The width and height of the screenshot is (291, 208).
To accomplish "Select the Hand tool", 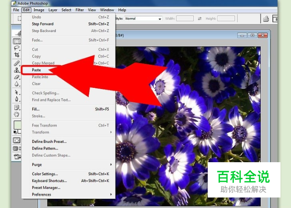I will [x=16, y=114].
